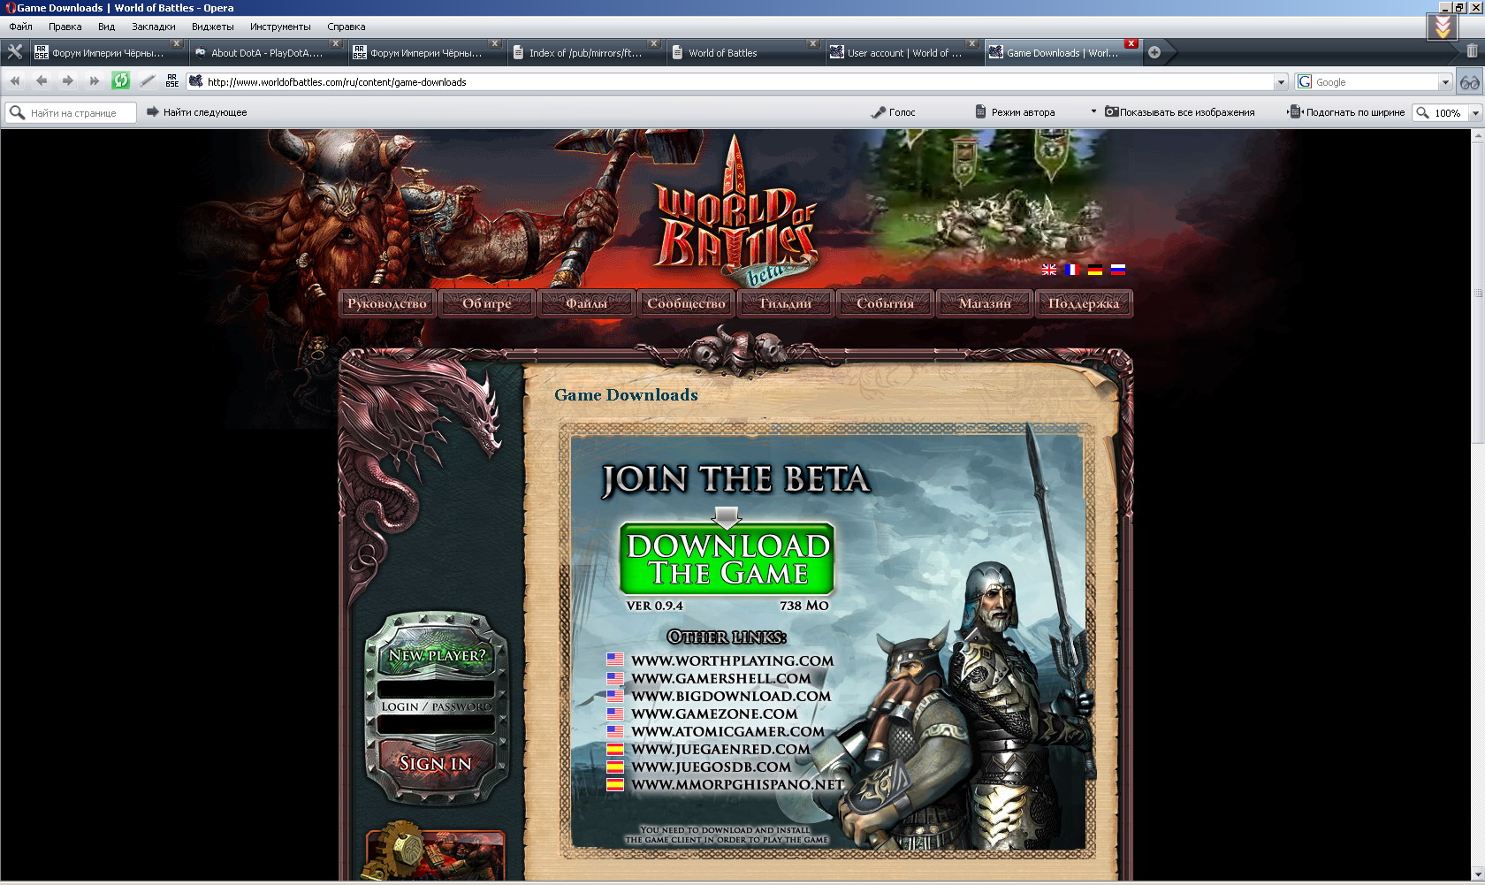
Task: Click the Сообщество site menu button
Action: 686,303
